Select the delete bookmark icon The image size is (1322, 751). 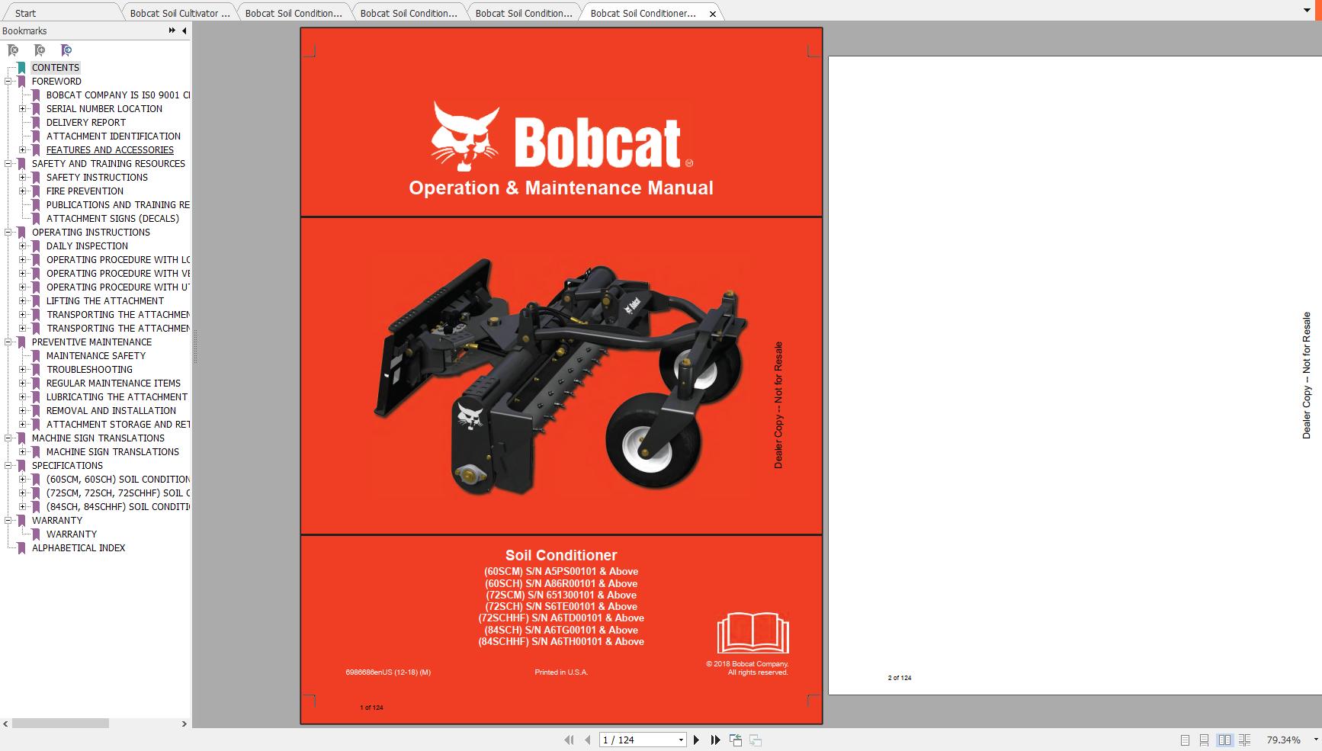[x=14, y=50]
